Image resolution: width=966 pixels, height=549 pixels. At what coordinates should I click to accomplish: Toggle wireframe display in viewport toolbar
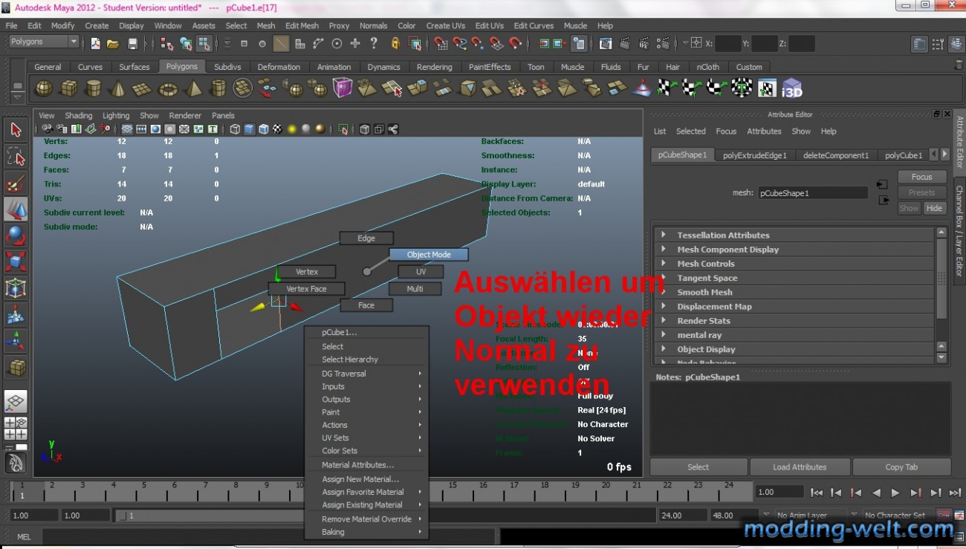pyautogui.click(x=235, y=129)
